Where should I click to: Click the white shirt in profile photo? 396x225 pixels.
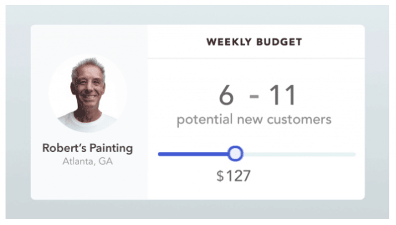pos(87,123)
